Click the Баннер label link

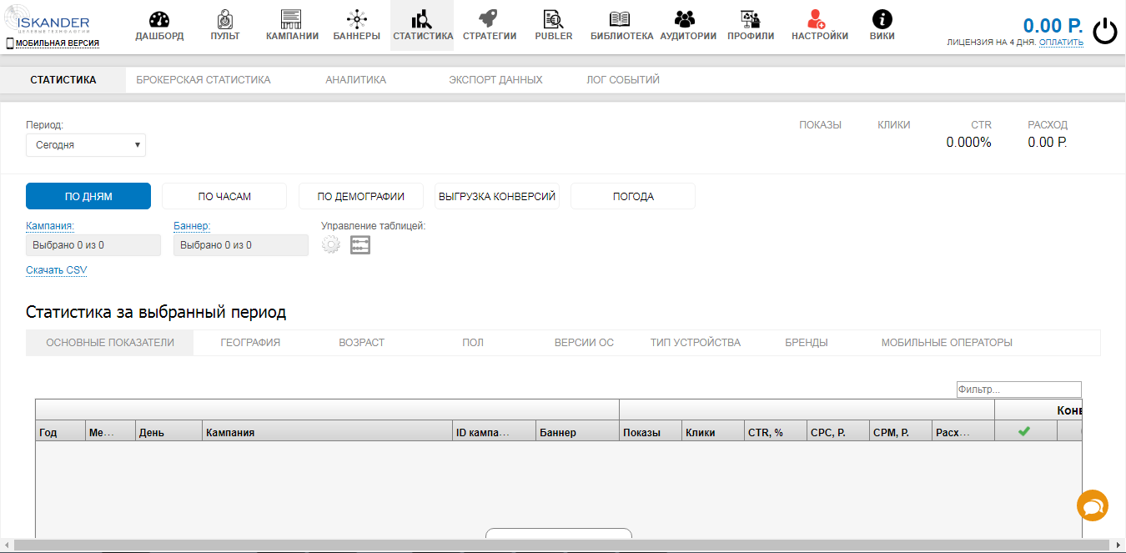[x=192, y=225]
